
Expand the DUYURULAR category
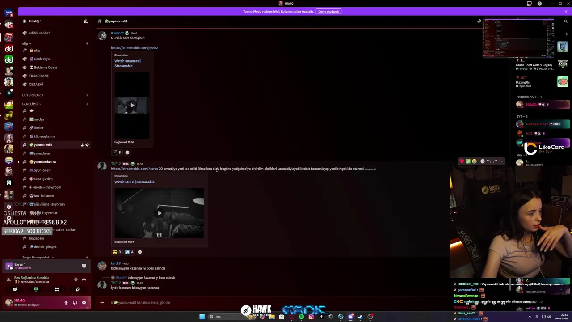pyautogui.click(x=32, y=95)
